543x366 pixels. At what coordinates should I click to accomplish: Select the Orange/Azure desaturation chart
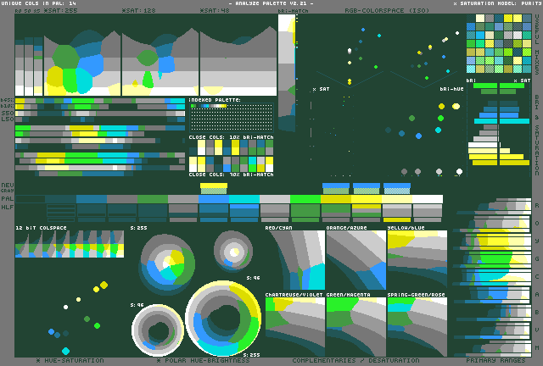(x=355, y=261)
